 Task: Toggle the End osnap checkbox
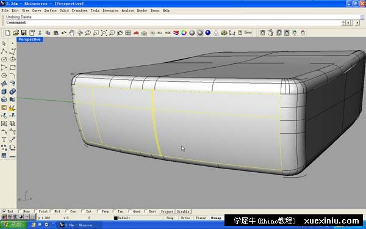pos(4,211)
